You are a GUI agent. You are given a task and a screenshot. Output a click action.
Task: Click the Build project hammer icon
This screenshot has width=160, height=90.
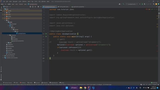tap(123, 4)
